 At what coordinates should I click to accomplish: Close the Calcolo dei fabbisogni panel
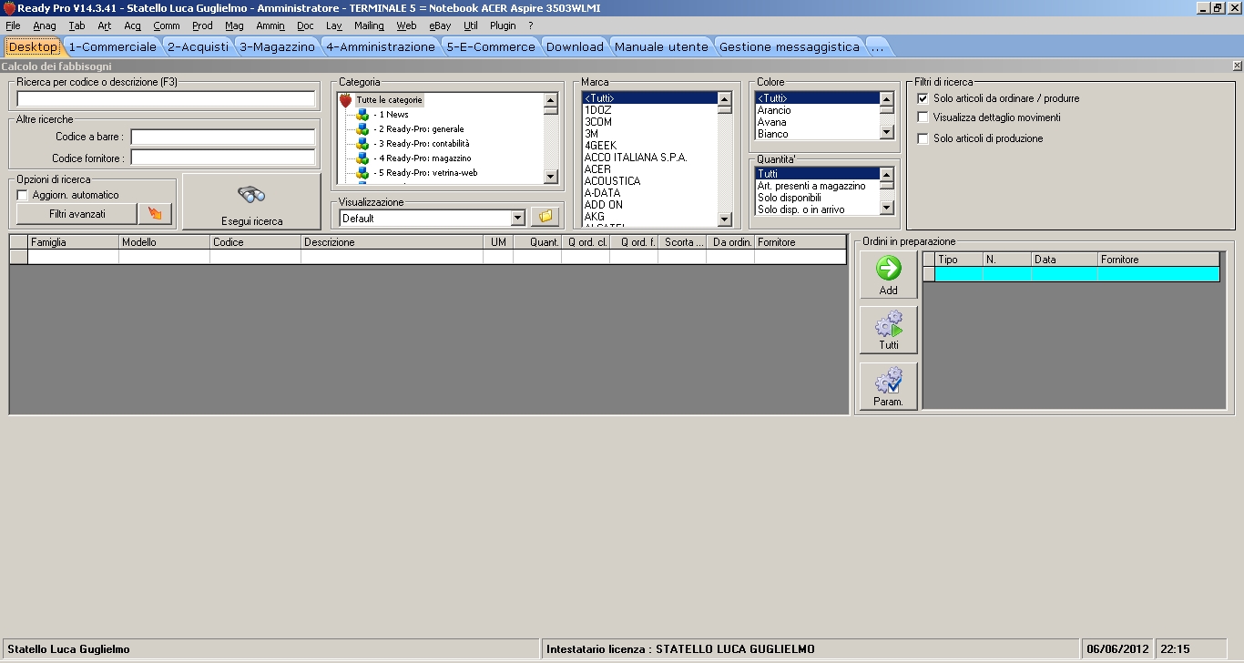point(1236,66)
